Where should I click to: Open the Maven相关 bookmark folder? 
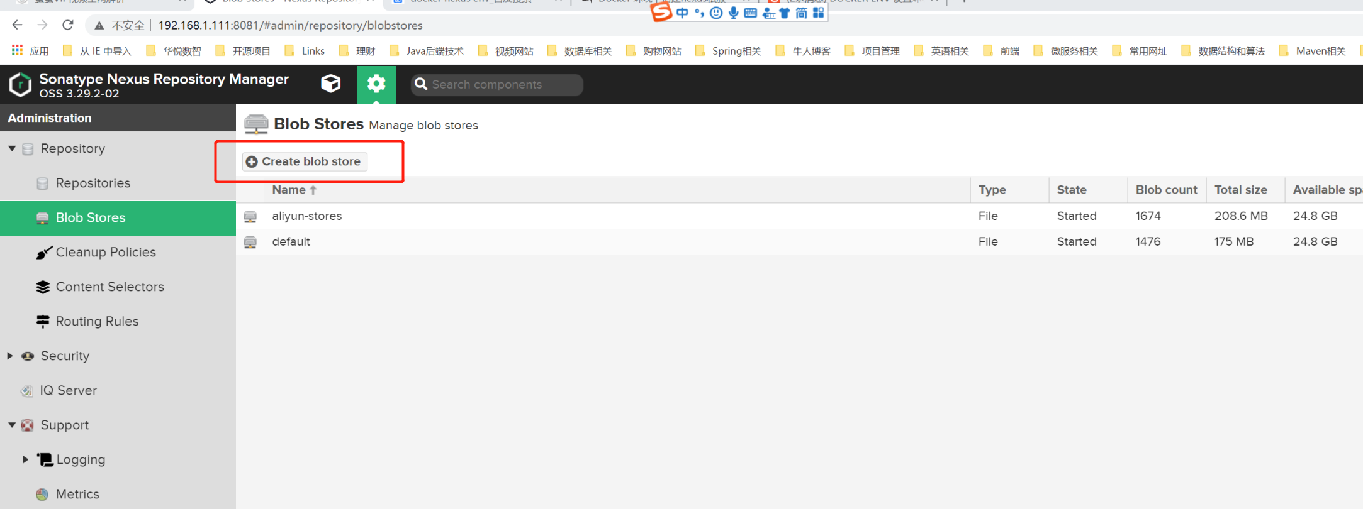click(x=1313, y=51)
